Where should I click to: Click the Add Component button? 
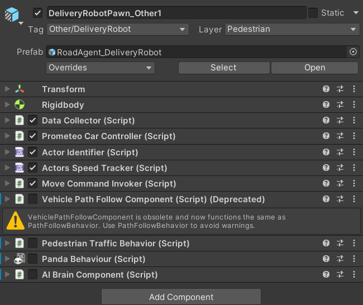(x=181, y=297)
